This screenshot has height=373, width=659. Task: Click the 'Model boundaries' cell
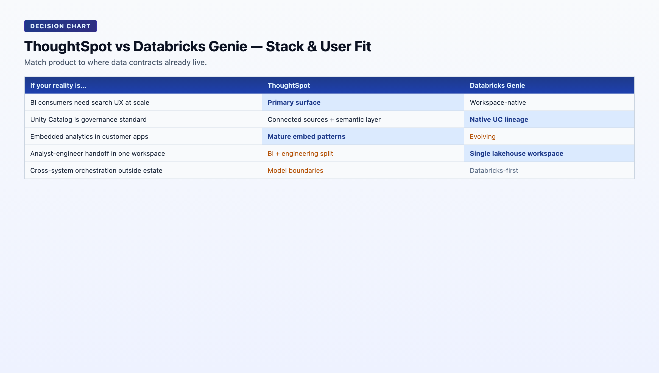[x=363, y=170]
